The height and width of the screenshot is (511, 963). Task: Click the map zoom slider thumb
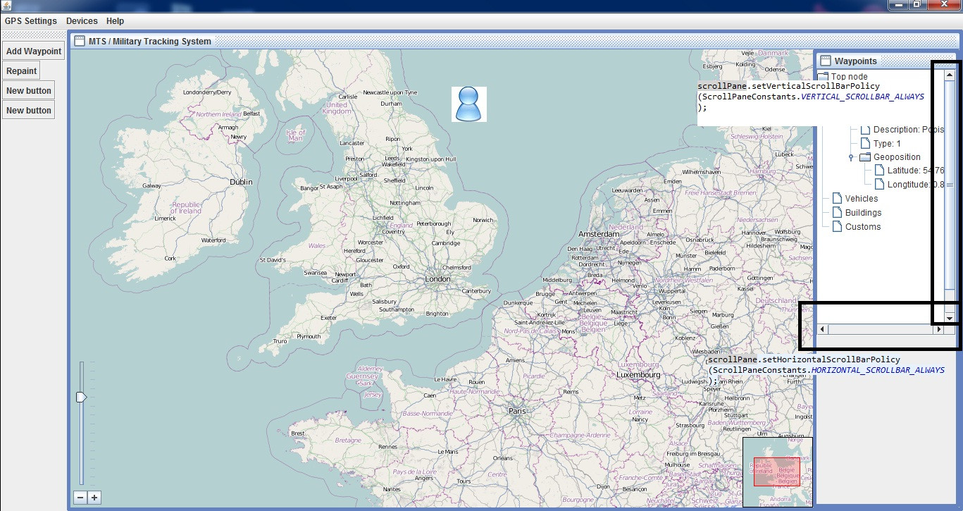(81, 398)
